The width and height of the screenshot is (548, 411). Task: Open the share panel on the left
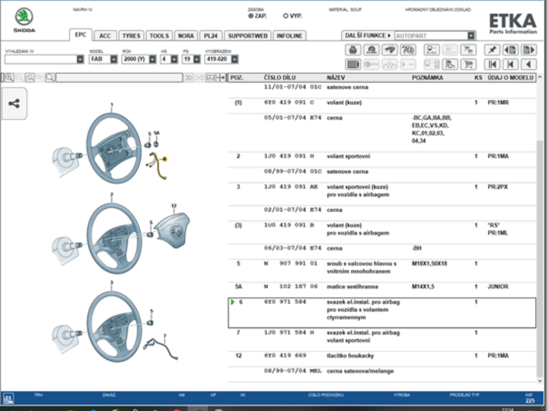pyautogui.click(x=14, y=103)
